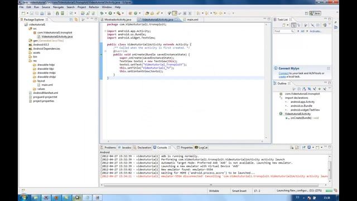Click the New Java Class toolbar icon
Viewport: 357px width, 201px height.
click(x=136, y=13)
